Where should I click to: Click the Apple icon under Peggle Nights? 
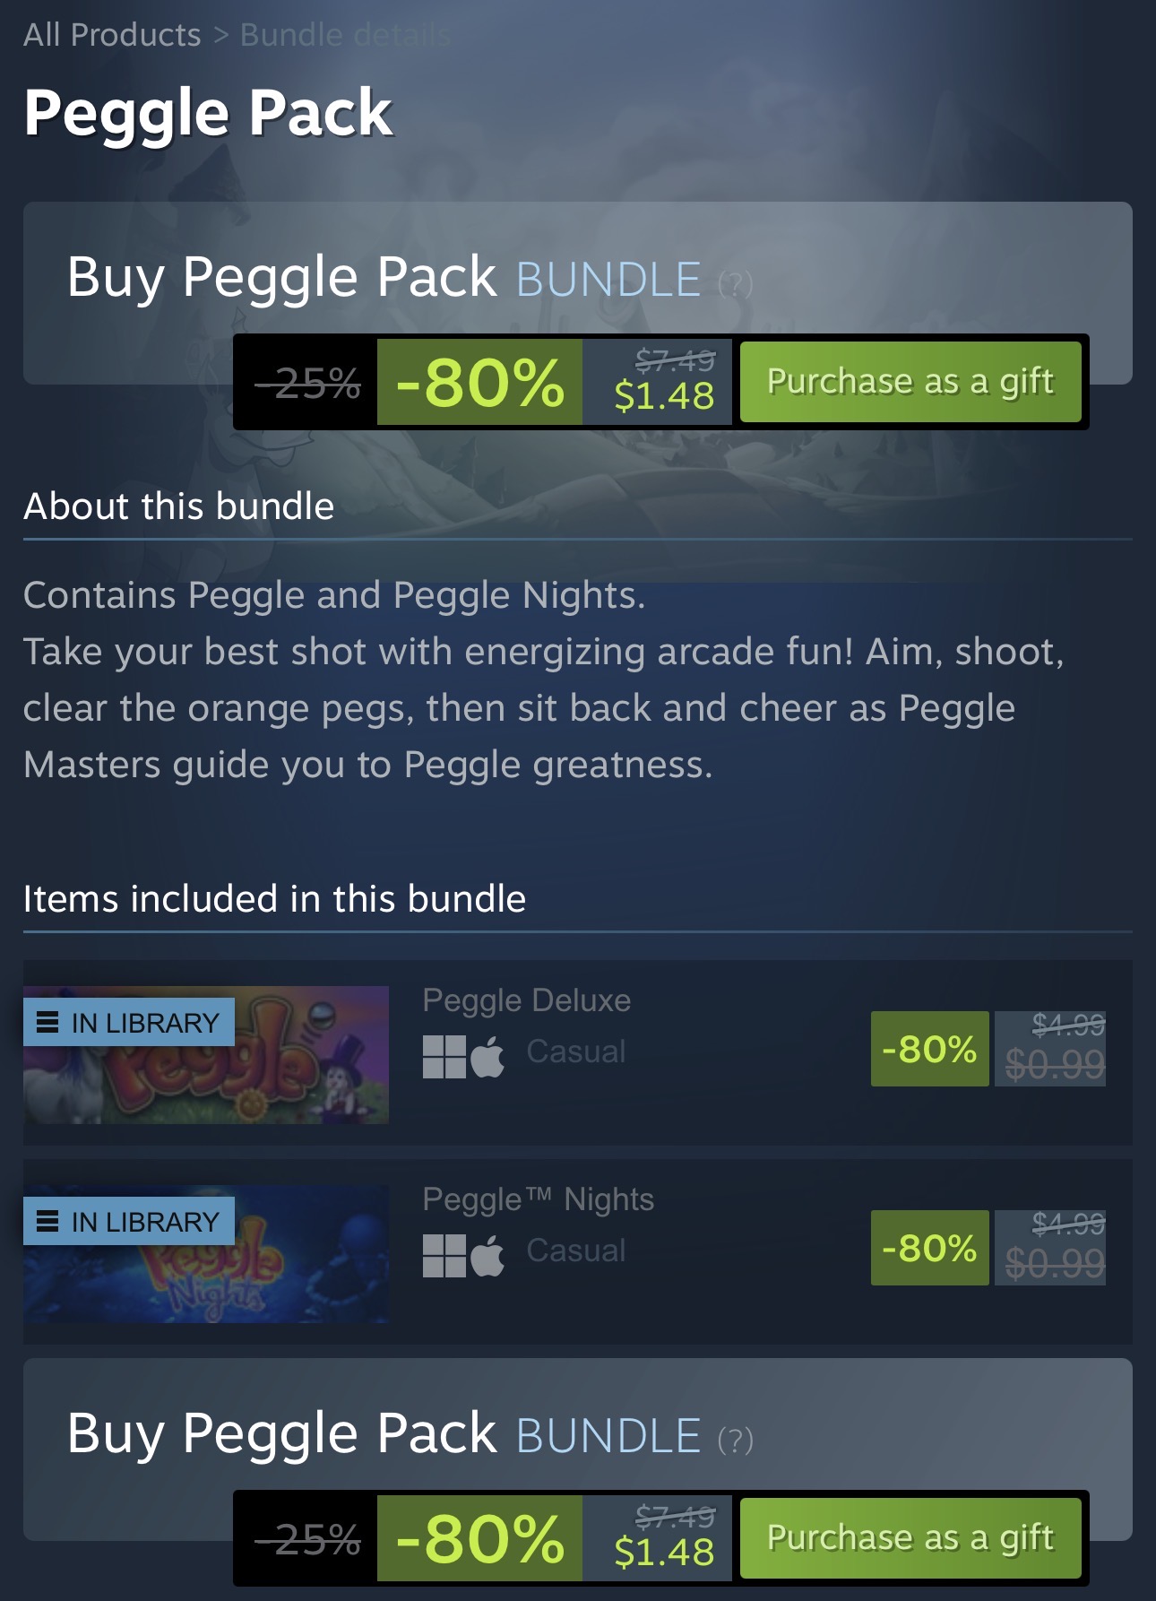pyautogui.click(x=487, y=1254)
